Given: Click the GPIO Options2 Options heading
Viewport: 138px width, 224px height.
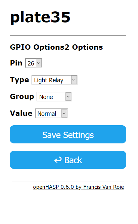Looking at the screenshot, I should (56, 47).
